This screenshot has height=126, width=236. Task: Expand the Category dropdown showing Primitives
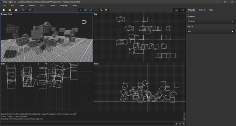tap(211, 21)
